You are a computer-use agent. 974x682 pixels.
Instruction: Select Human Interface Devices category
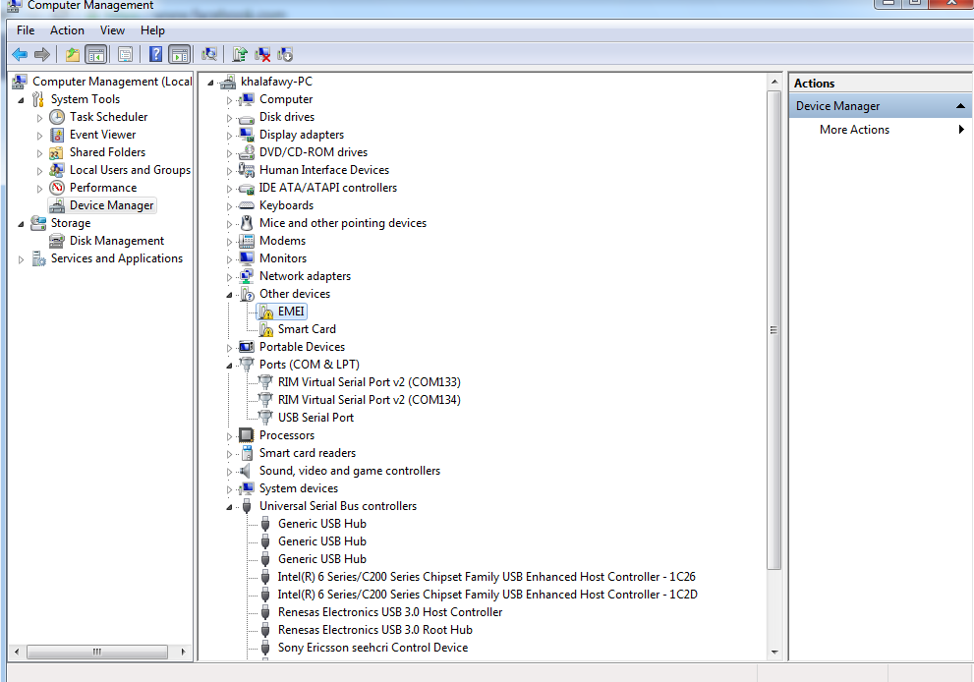coord(324,170)
